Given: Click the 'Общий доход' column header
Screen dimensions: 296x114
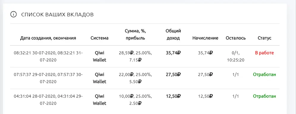Looking at the screenshot, I should pyautogui.click(x=173, y=34).
